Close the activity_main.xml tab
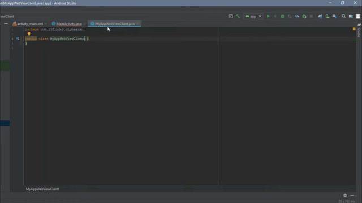This screenshot has height=203, width=362. pos(46,24)
